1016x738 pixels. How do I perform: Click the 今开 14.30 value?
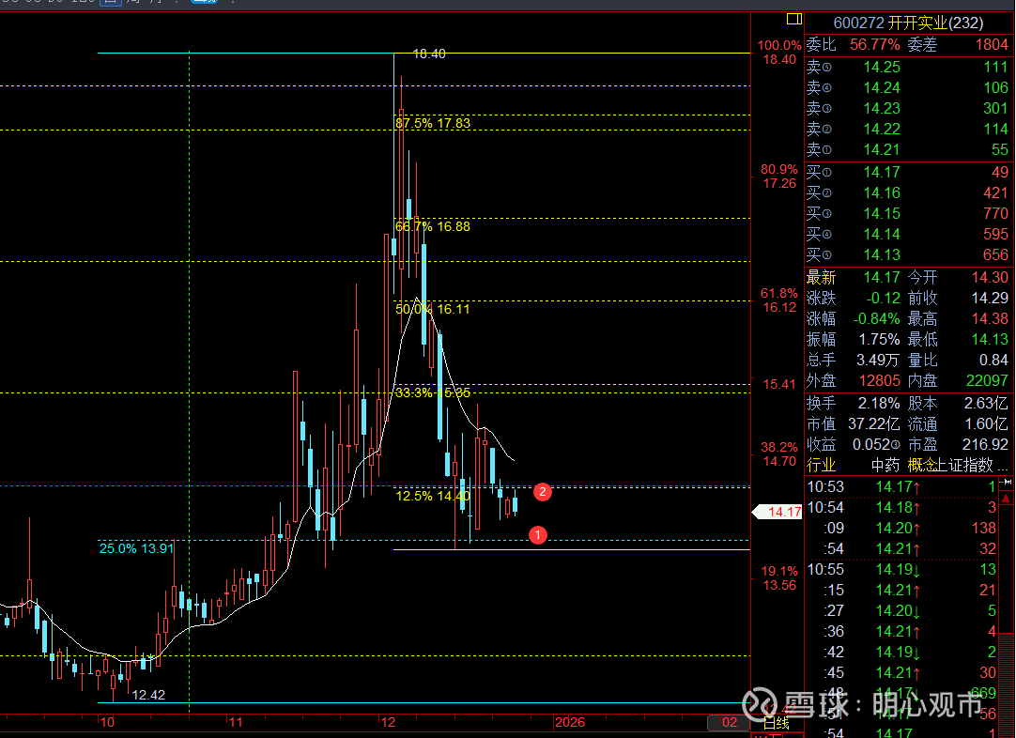[x=990, y=277]
